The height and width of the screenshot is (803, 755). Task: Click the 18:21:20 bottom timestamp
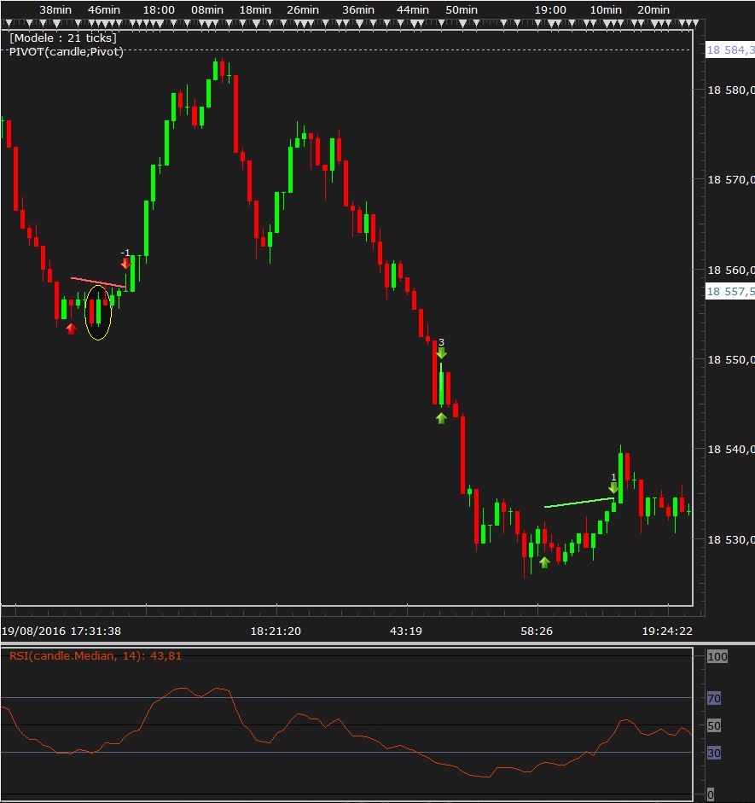[x=276, y=631]
